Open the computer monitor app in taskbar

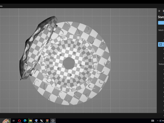coord(36,121)
